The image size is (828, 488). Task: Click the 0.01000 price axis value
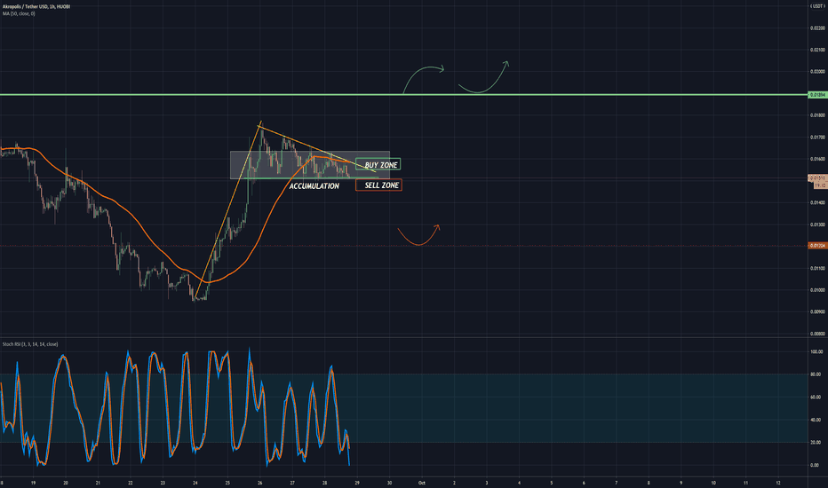coord(817,289)
